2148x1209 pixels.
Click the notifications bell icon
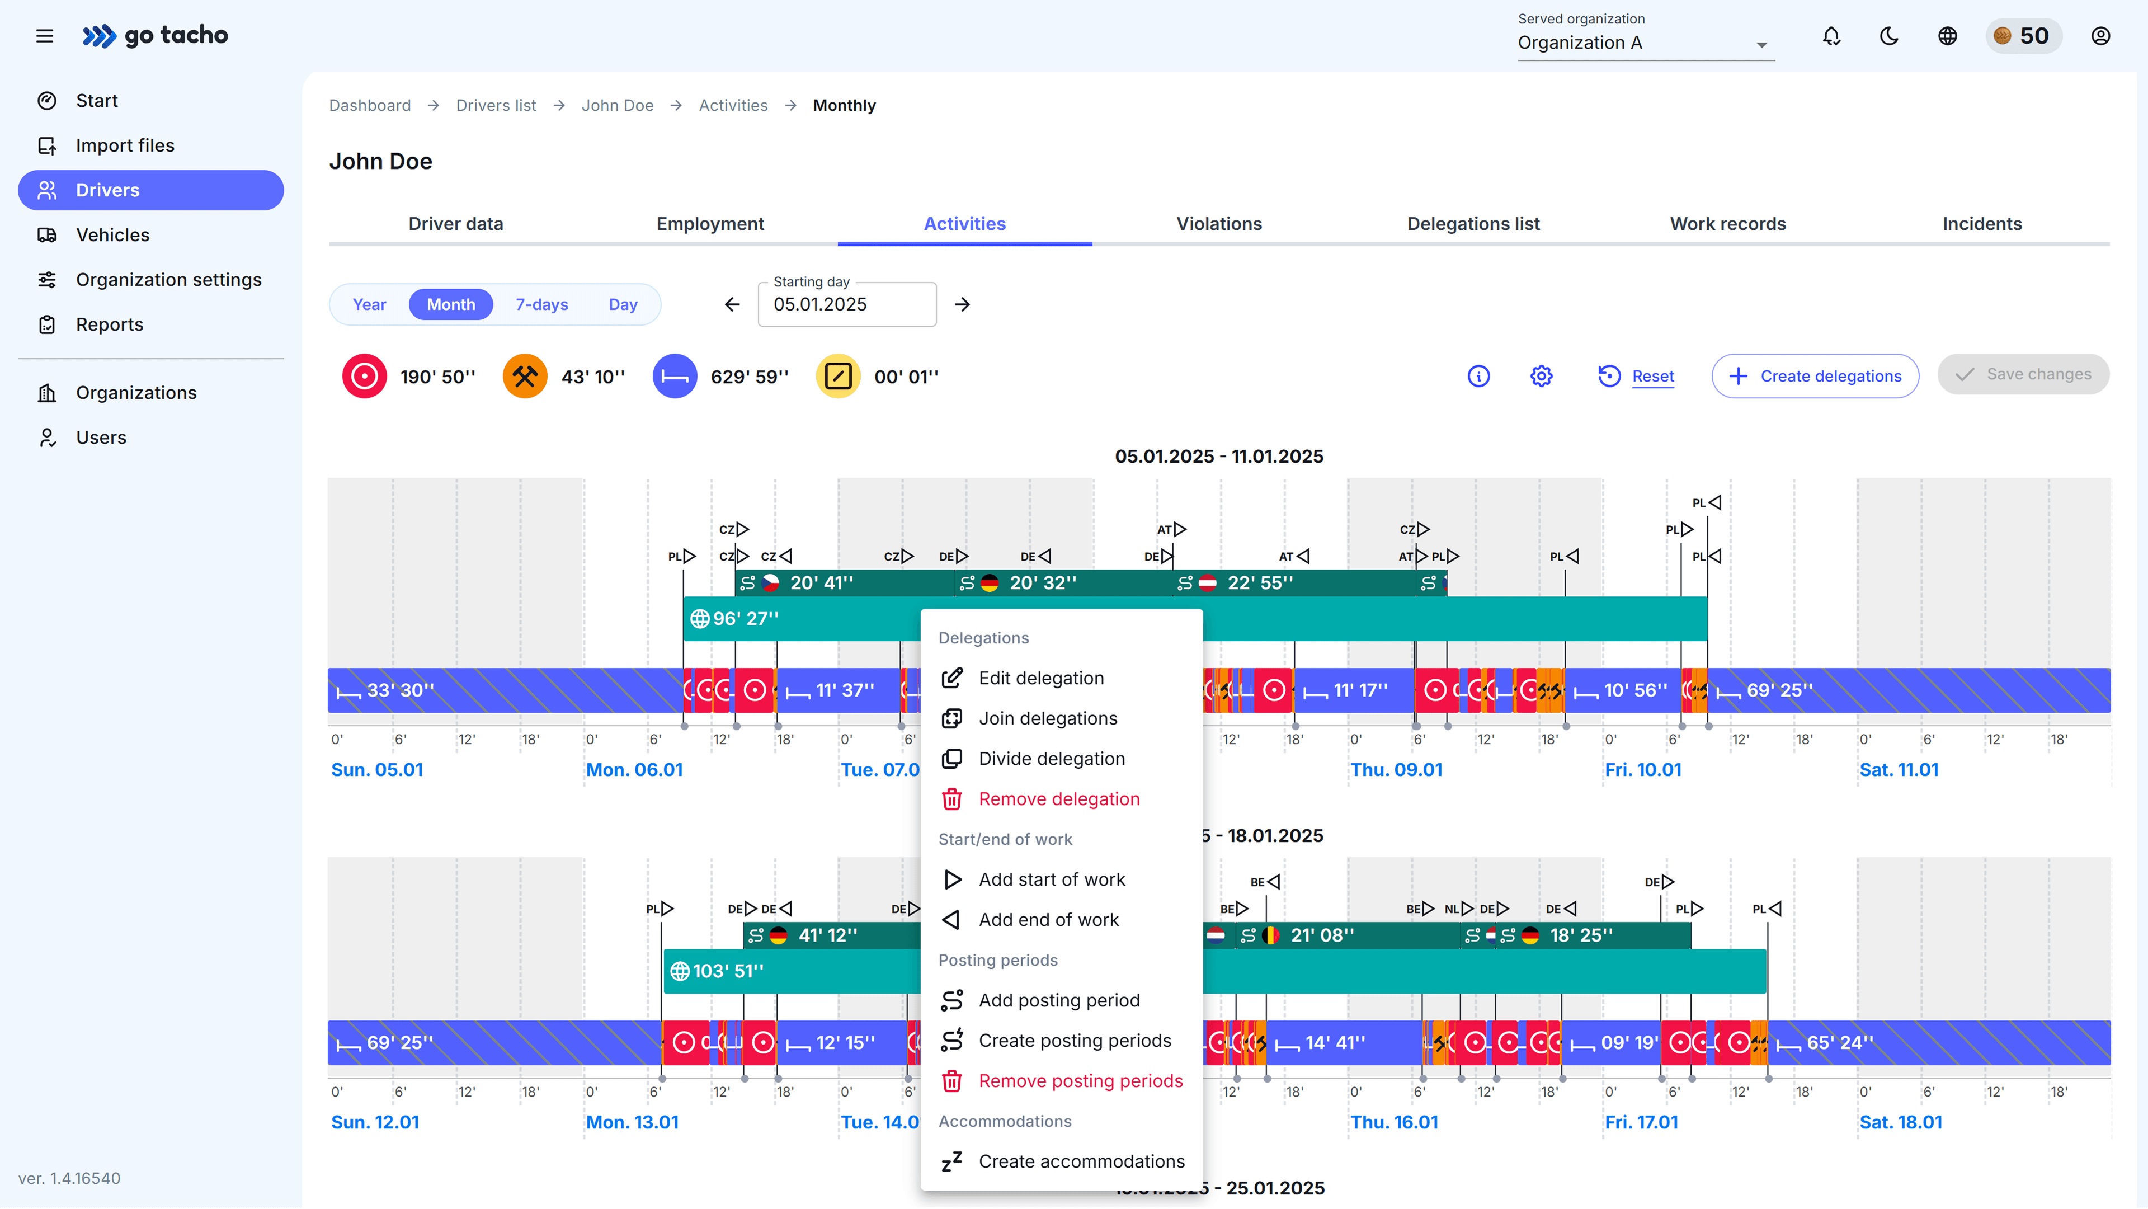pos(1831,36)
